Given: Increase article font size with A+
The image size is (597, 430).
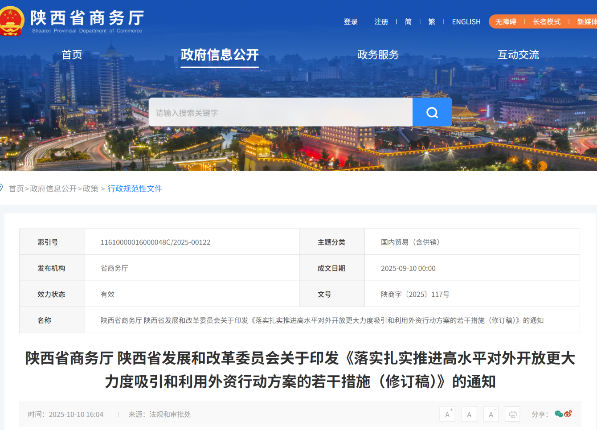Looking at the screenshot, I should (447, 414).
